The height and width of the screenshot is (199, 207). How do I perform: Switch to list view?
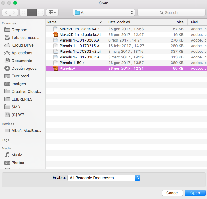coord(32,12)
